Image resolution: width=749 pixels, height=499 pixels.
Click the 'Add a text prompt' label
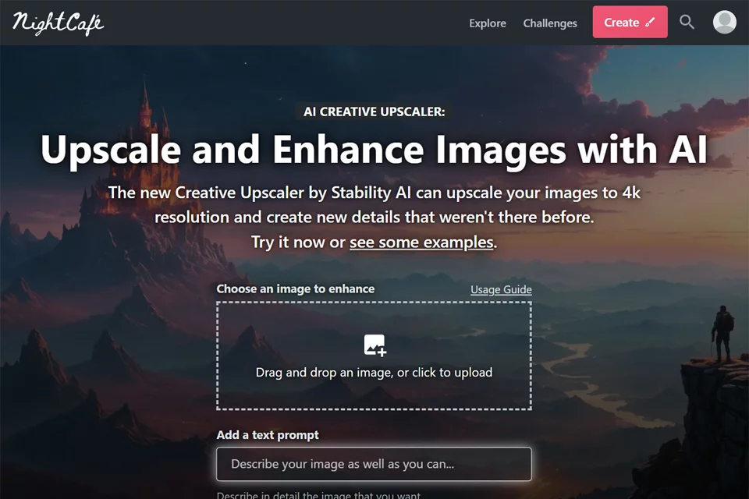(268, 435)
